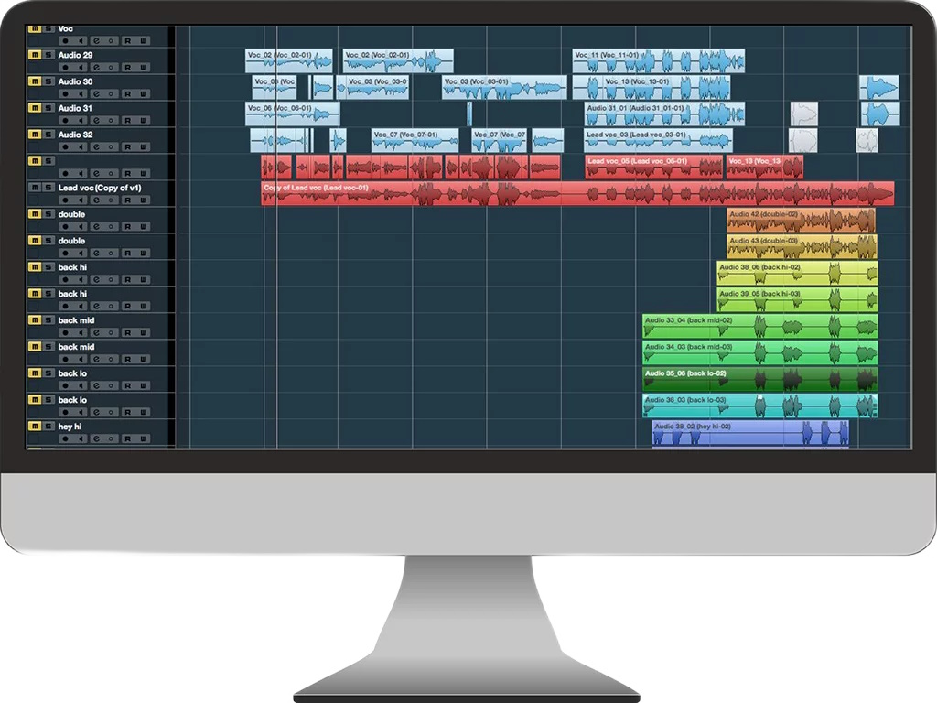Turn on input monitoring for Audio 30
This screenshot has height=703, width=937.
pos(82,93)
